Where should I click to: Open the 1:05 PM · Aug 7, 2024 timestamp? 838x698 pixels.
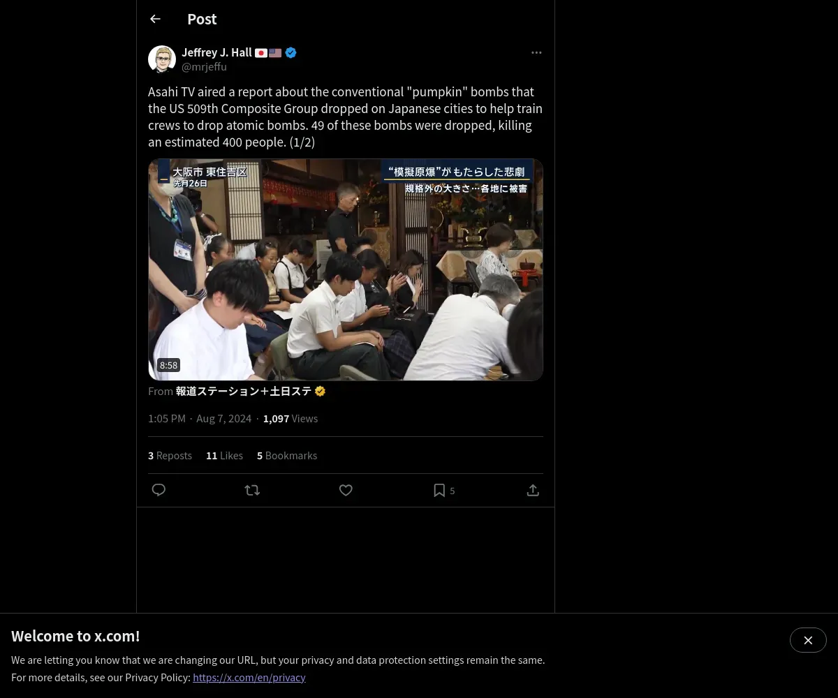tap(200, 418)
